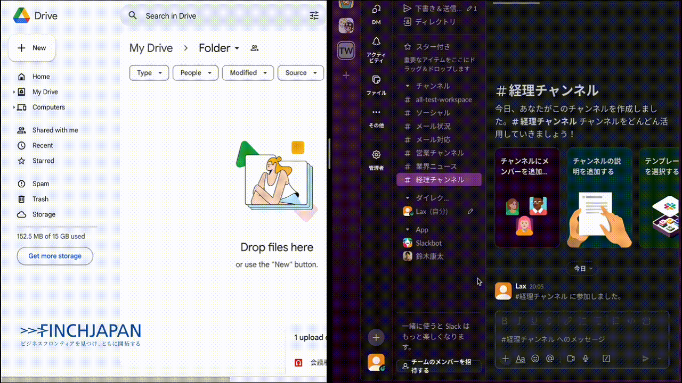682x383 pixels.
Task: Collapse the チャンネル section in Slack sidebar
Action: pyautogui.click(x=408, y=86)
